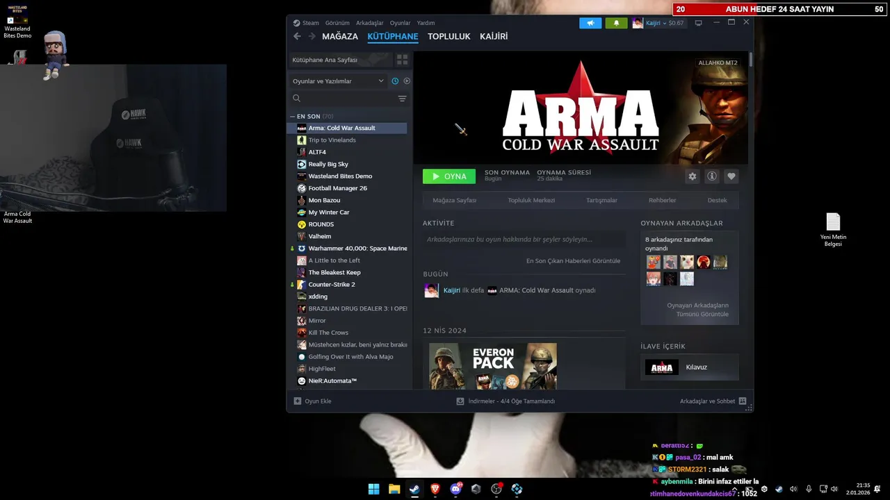
Task: Open Kütüphane Ana Sayfası
Action: coord(340,60)
